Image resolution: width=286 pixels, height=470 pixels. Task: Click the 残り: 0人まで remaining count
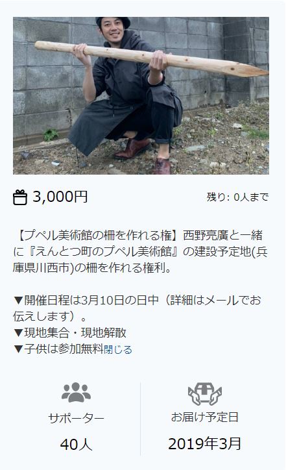tap(237, 197)
